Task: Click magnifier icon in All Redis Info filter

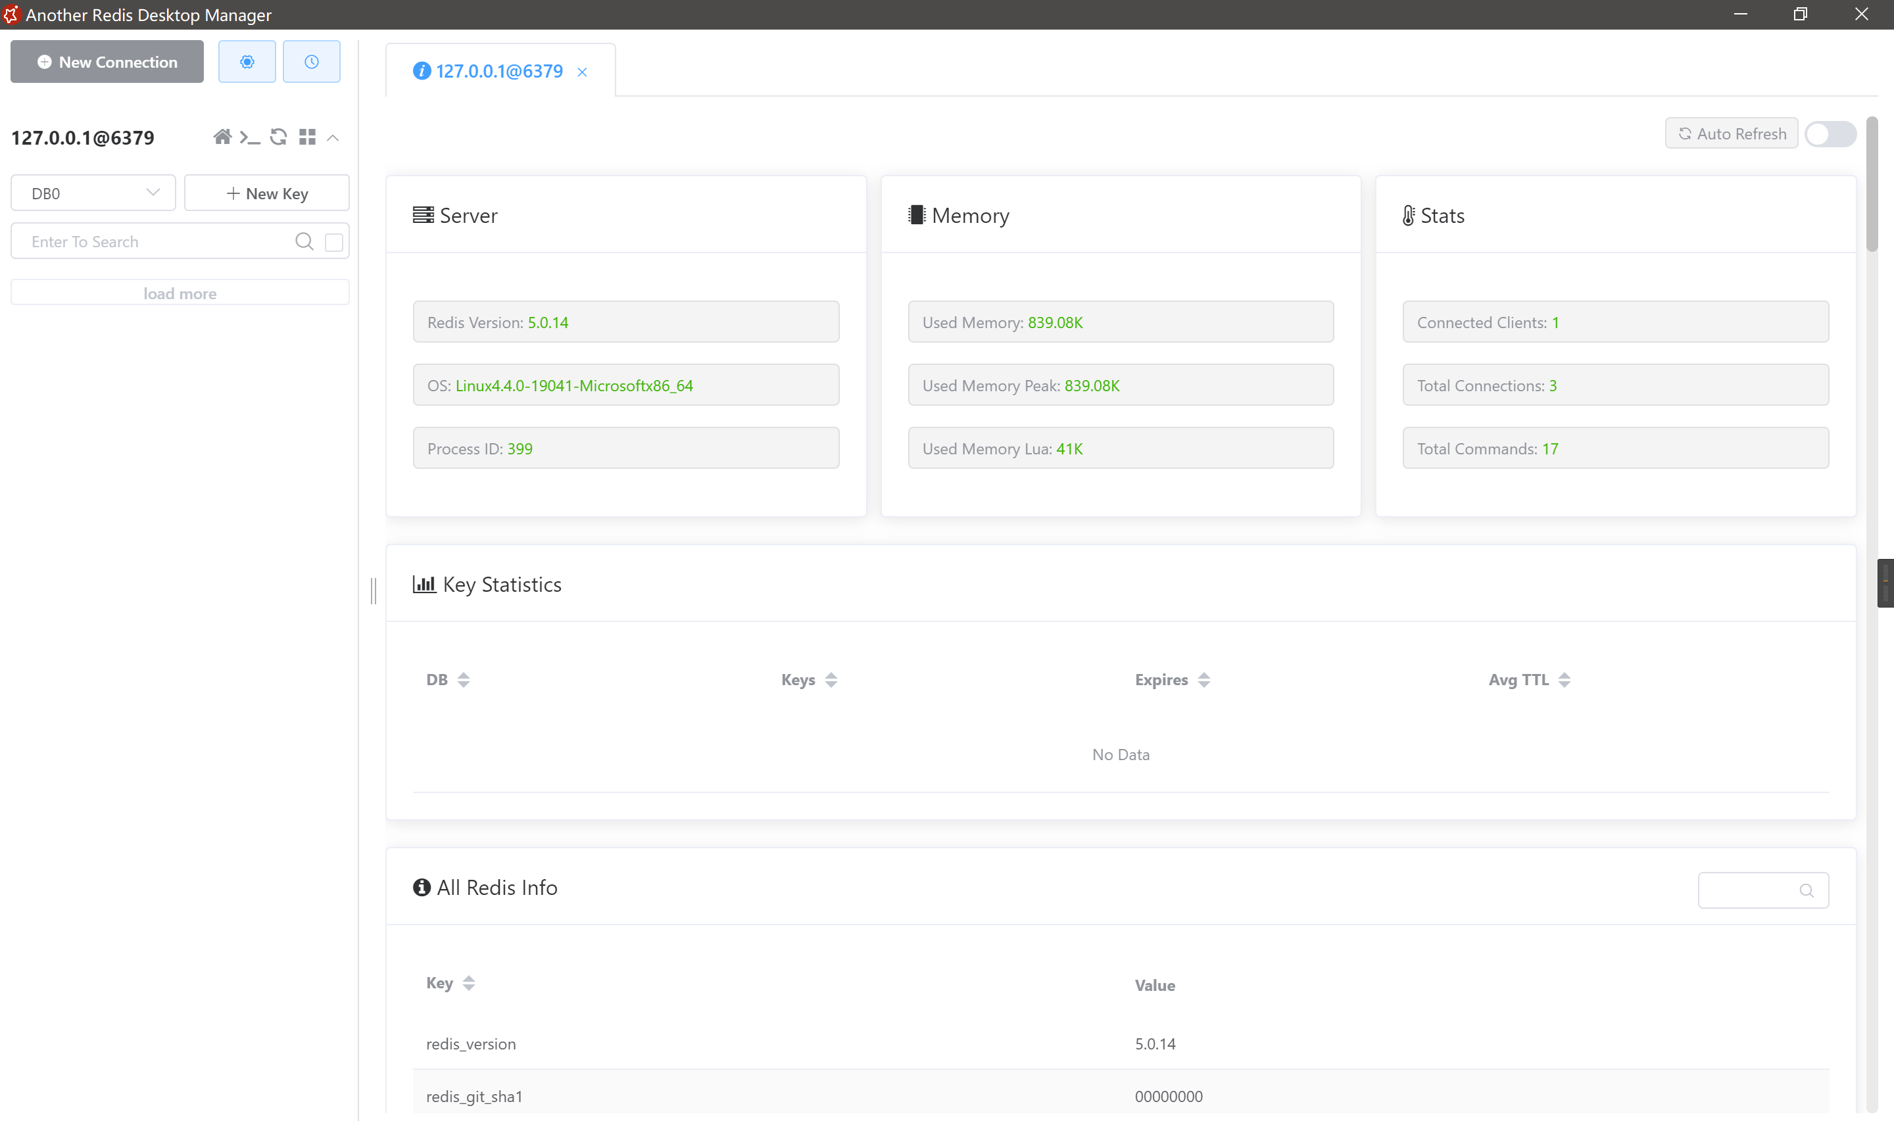Action: point(1806,890)
